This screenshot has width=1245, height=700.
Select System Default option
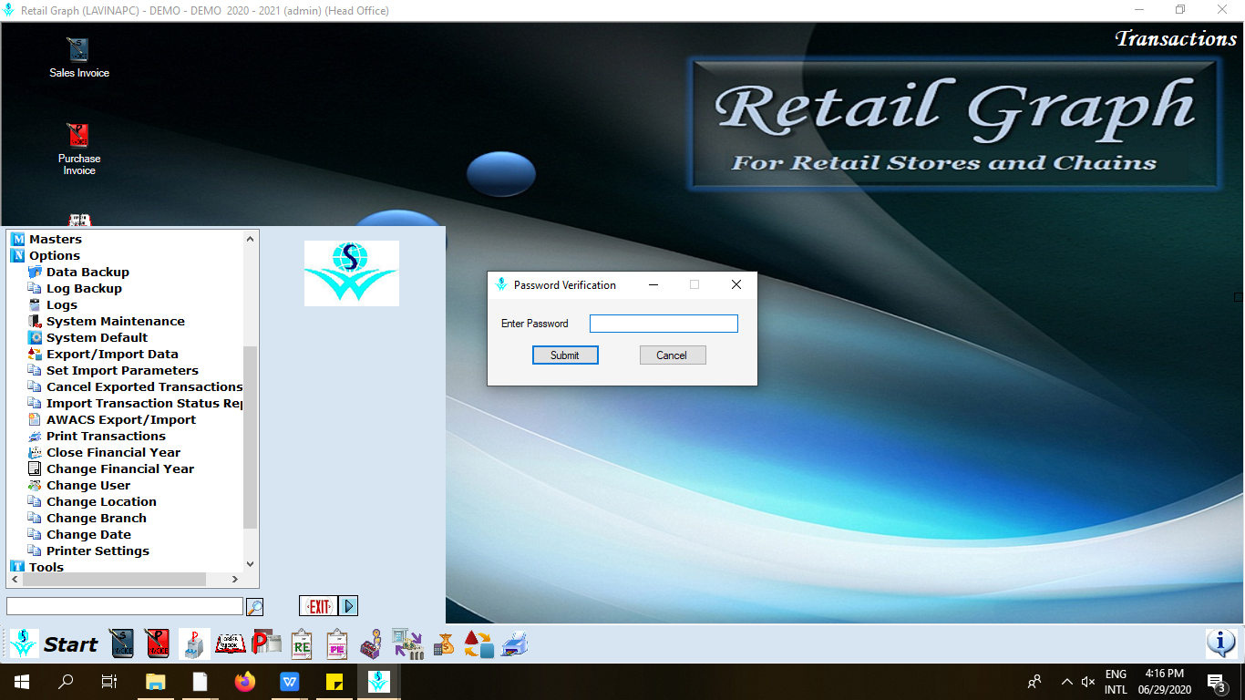(97, 337)
